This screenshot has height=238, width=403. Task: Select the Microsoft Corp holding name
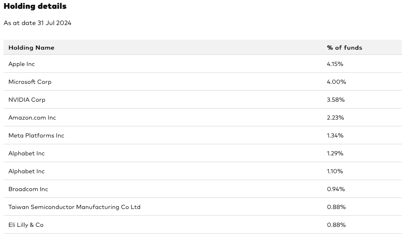(30, 82)
